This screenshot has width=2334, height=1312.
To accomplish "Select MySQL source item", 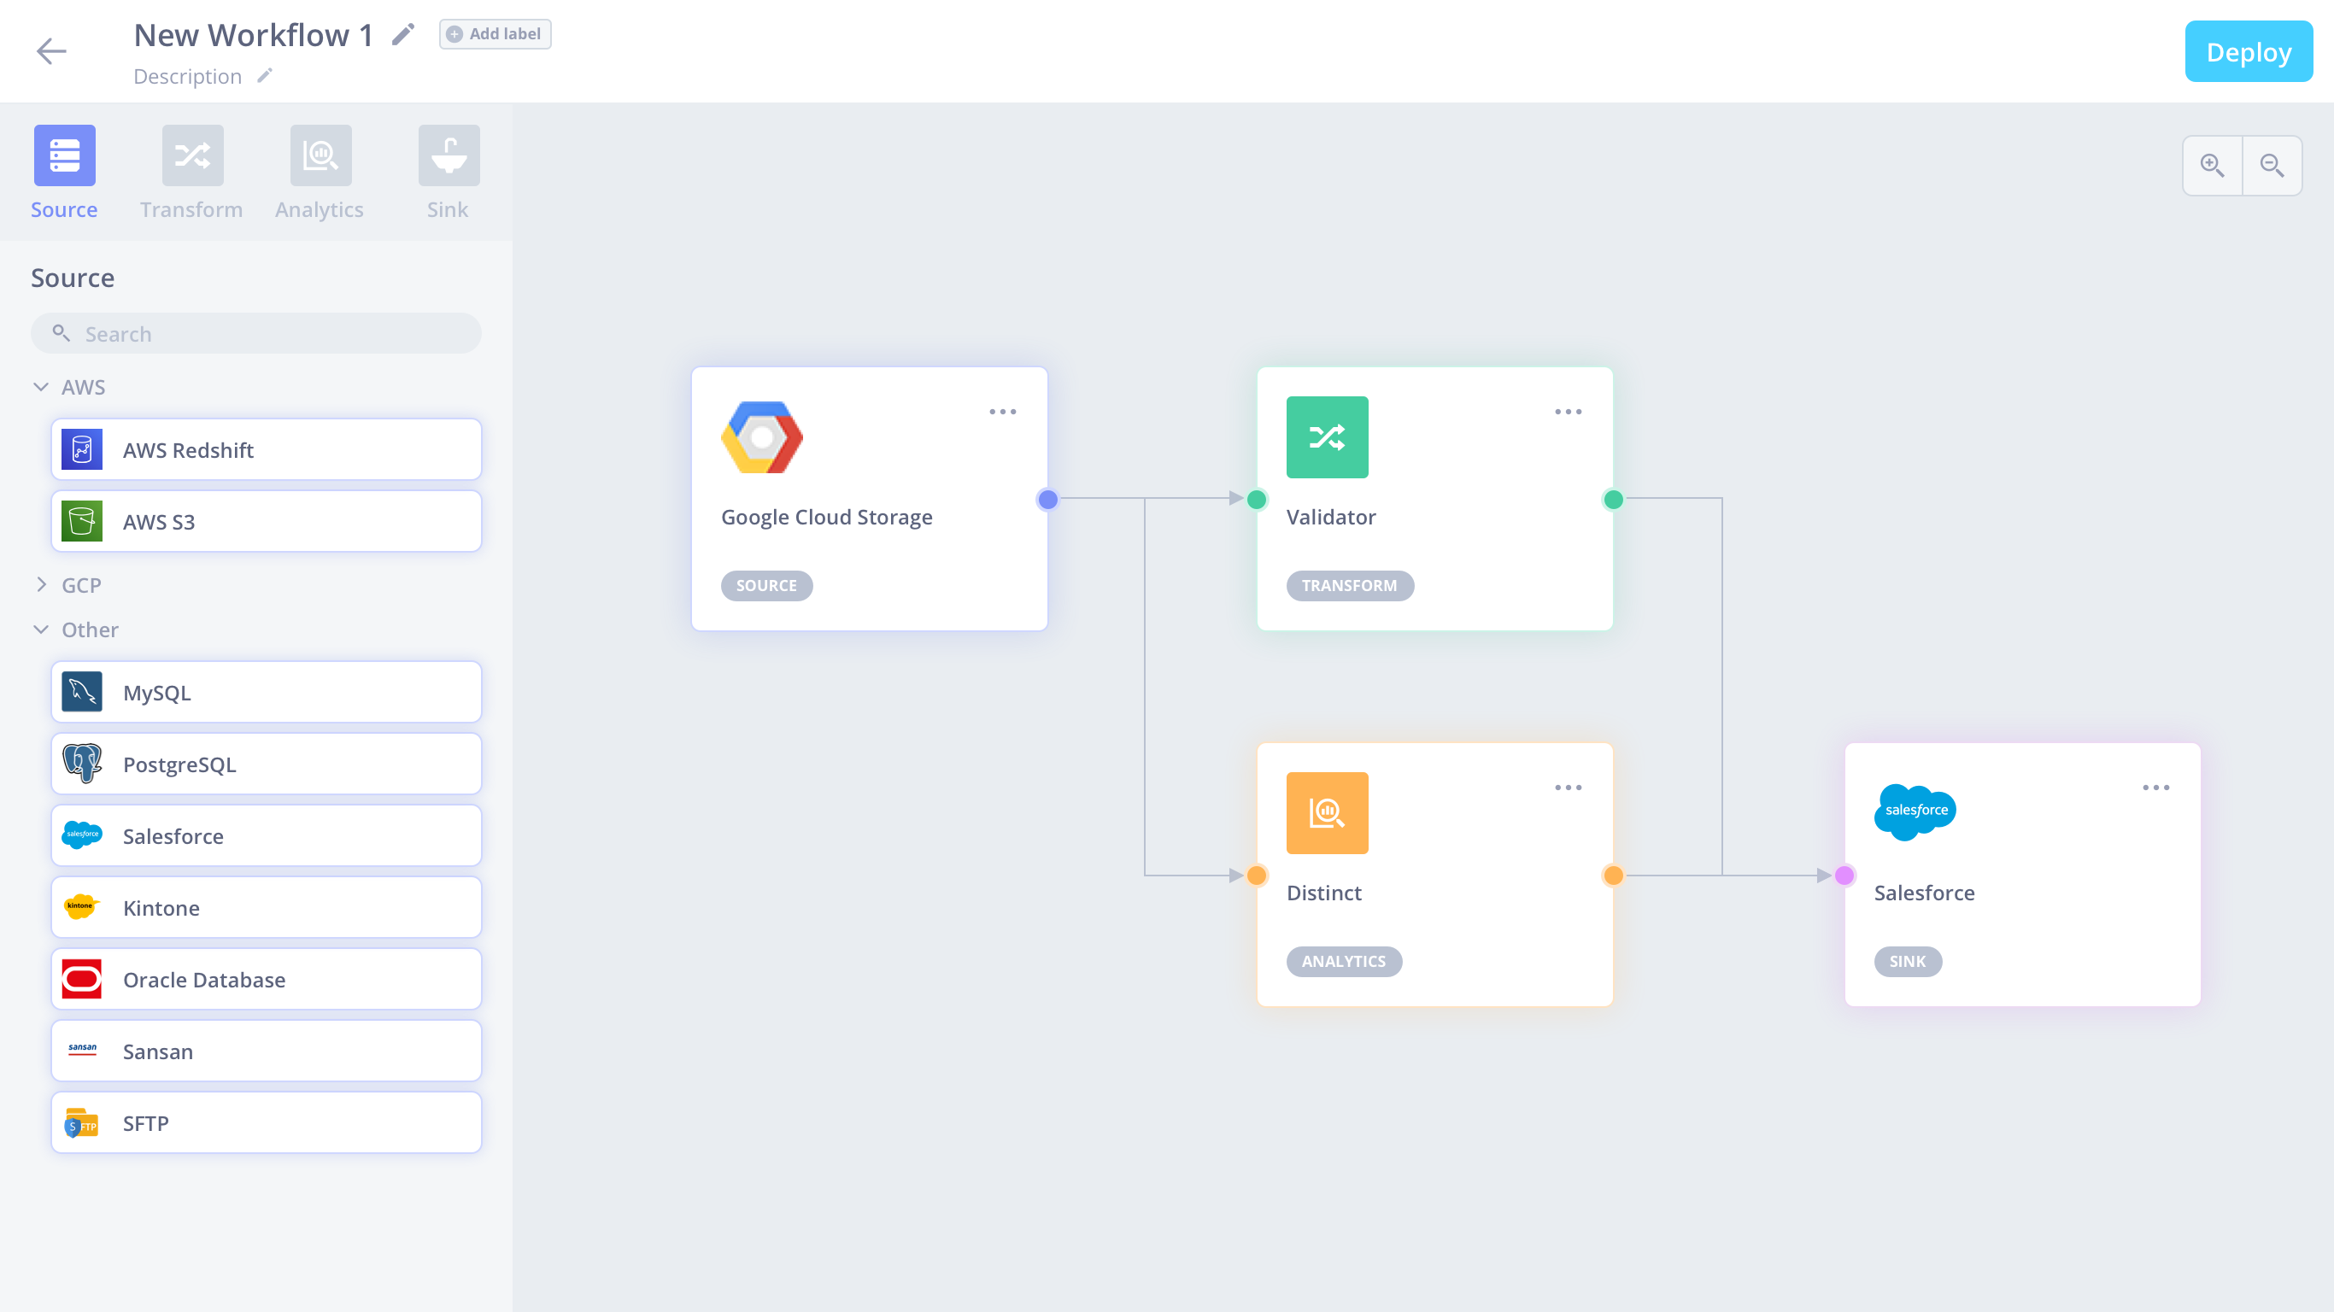I will click(267, 692).
